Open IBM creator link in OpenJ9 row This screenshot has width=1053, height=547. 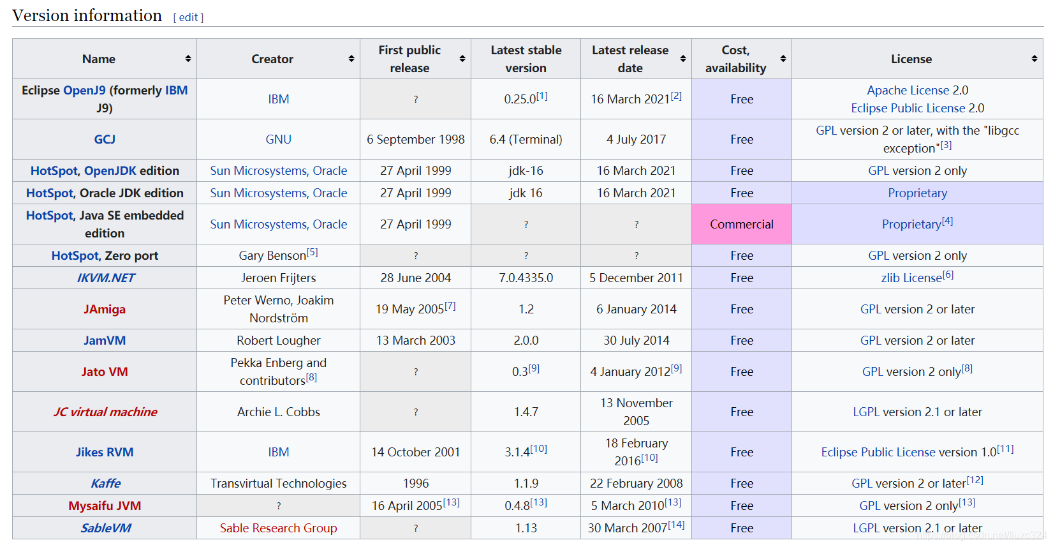click(279, 99)
